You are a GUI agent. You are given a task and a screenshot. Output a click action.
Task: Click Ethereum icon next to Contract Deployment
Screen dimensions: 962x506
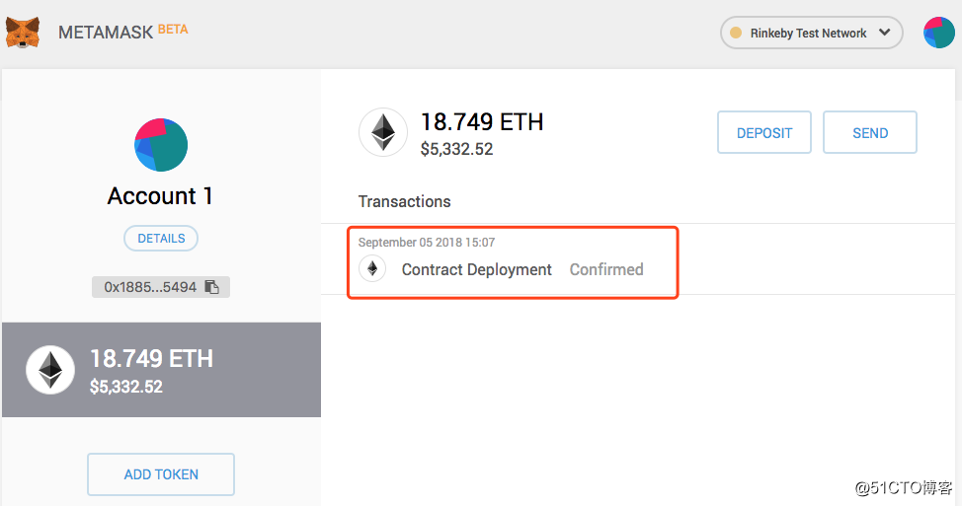[x=372, y=269]
